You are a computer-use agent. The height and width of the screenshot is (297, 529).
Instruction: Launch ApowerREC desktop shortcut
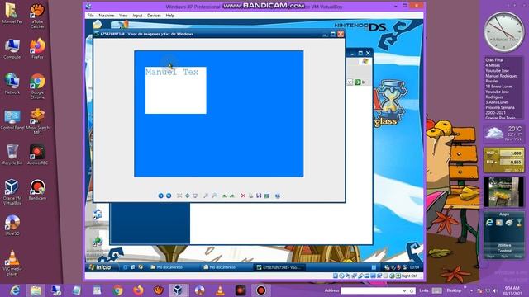click(x=37, y=154)
